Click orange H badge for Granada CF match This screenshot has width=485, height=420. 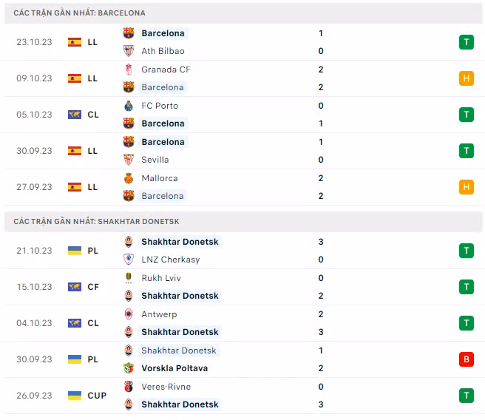pos(467,78)
